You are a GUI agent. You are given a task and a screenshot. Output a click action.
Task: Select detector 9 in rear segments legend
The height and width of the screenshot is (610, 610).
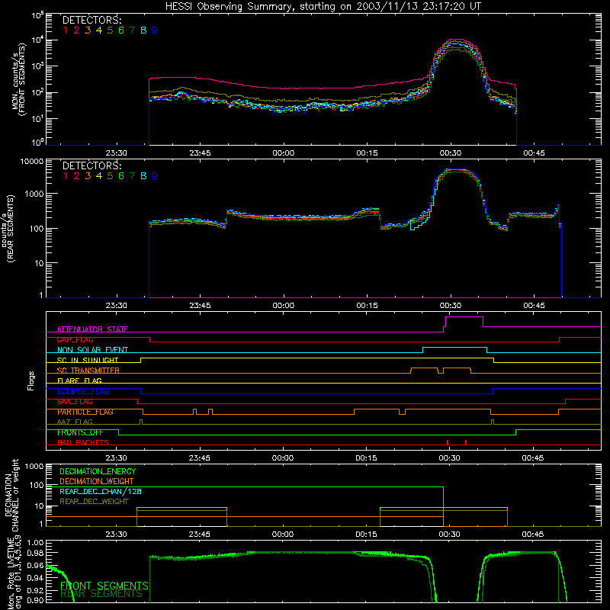(155, 176)
